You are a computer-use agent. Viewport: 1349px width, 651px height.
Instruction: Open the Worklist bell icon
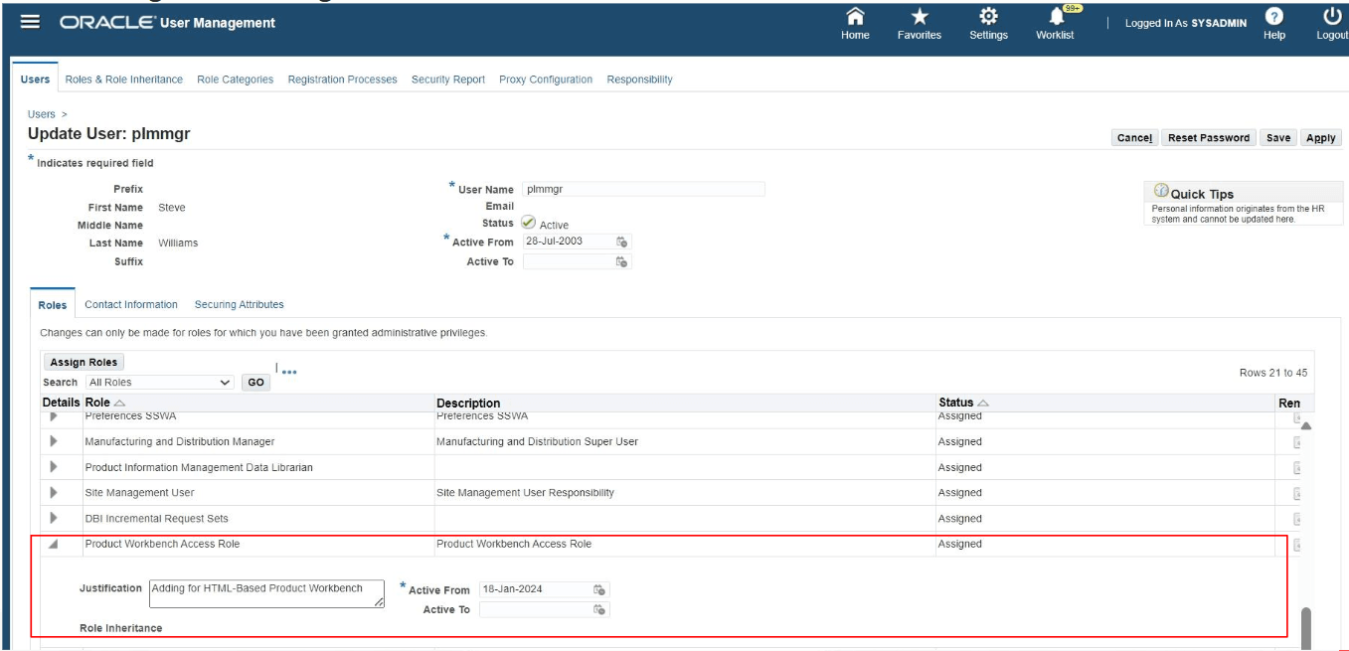[1057, 17]
